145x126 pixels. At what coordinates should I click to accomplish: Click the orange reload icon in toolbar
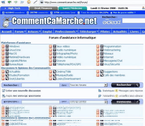click(x=29, y=2)
